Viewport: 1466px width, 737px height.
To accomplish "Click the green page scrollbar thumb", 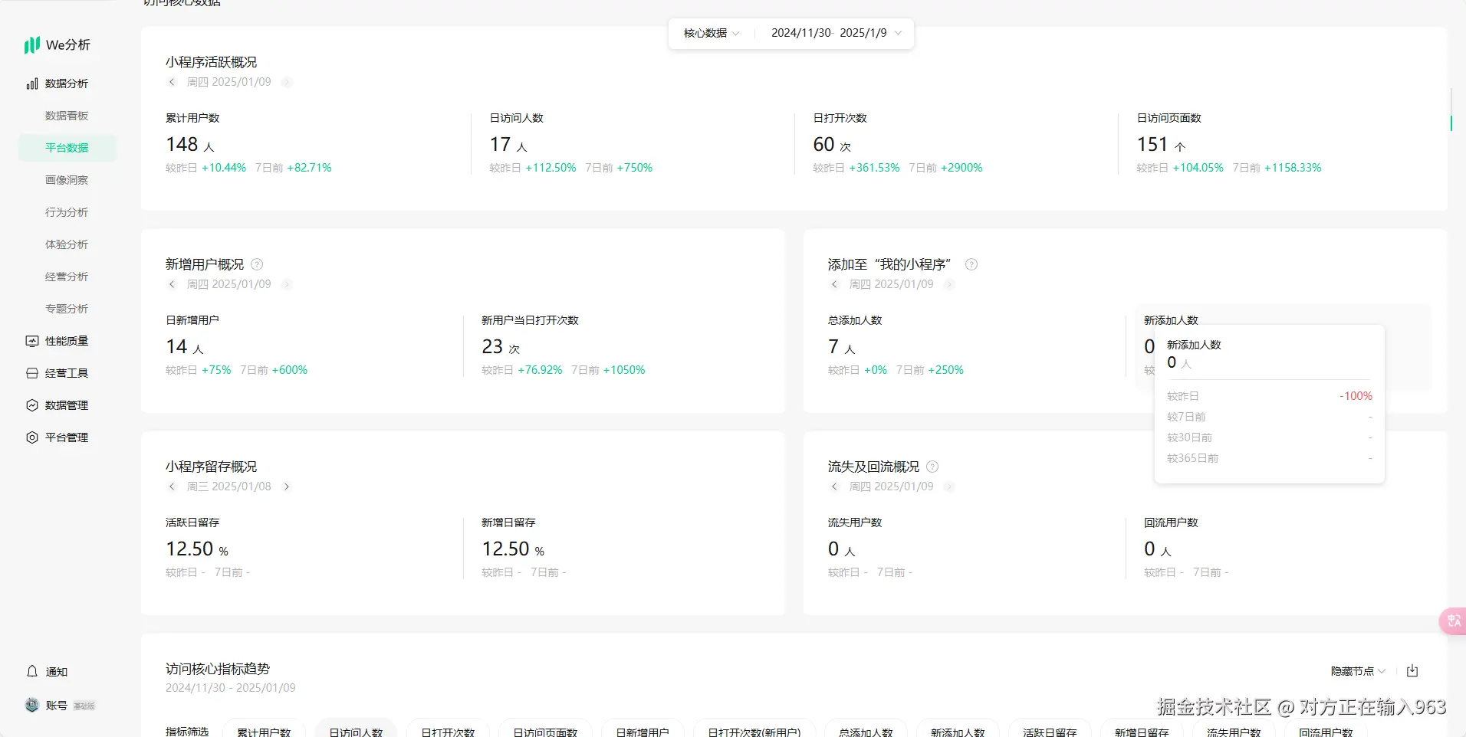I will click(x=1451, y=123).
